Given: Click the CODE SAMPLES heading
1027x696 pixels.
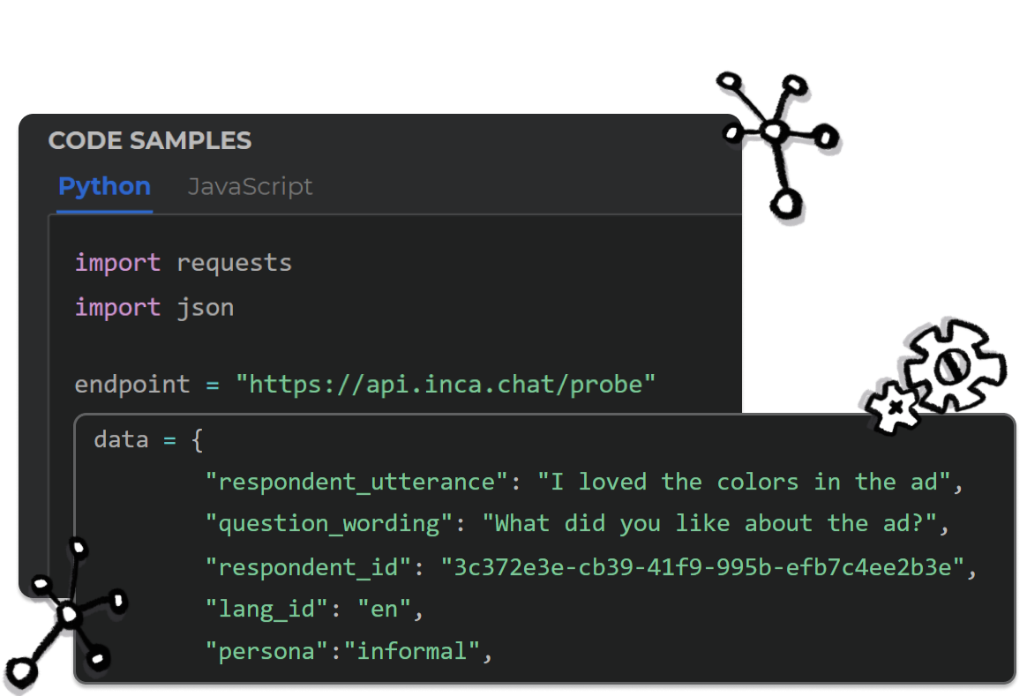Looking at the screenshot, I should click(149, 141).
